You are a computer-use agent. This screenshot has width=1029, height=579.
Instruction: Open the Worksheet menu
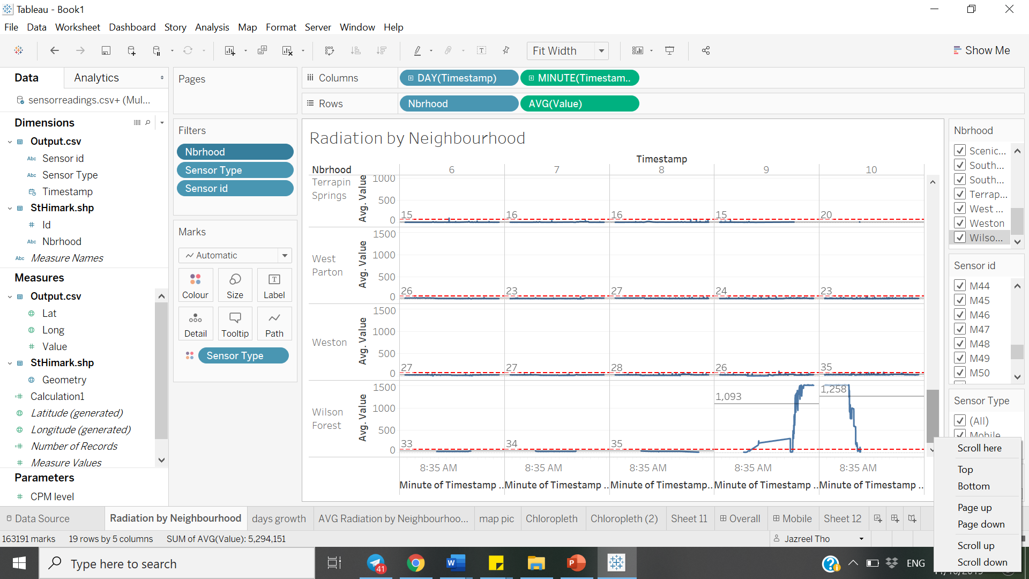(77, 27)
